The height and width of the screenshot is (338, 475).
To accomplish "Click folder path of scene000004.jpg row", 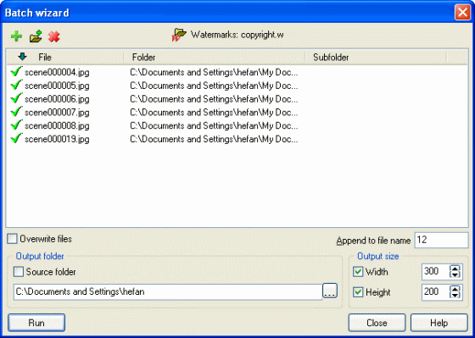I will (x=214, y=73).
